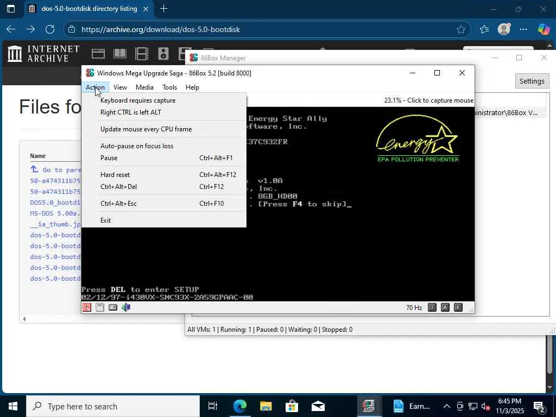Add this page to favorites star

pyautogui.click(x=461, y=29)
